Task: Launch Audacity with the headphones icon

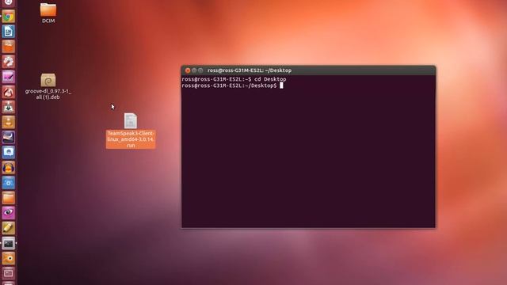Action: click(x=9, y=168)
